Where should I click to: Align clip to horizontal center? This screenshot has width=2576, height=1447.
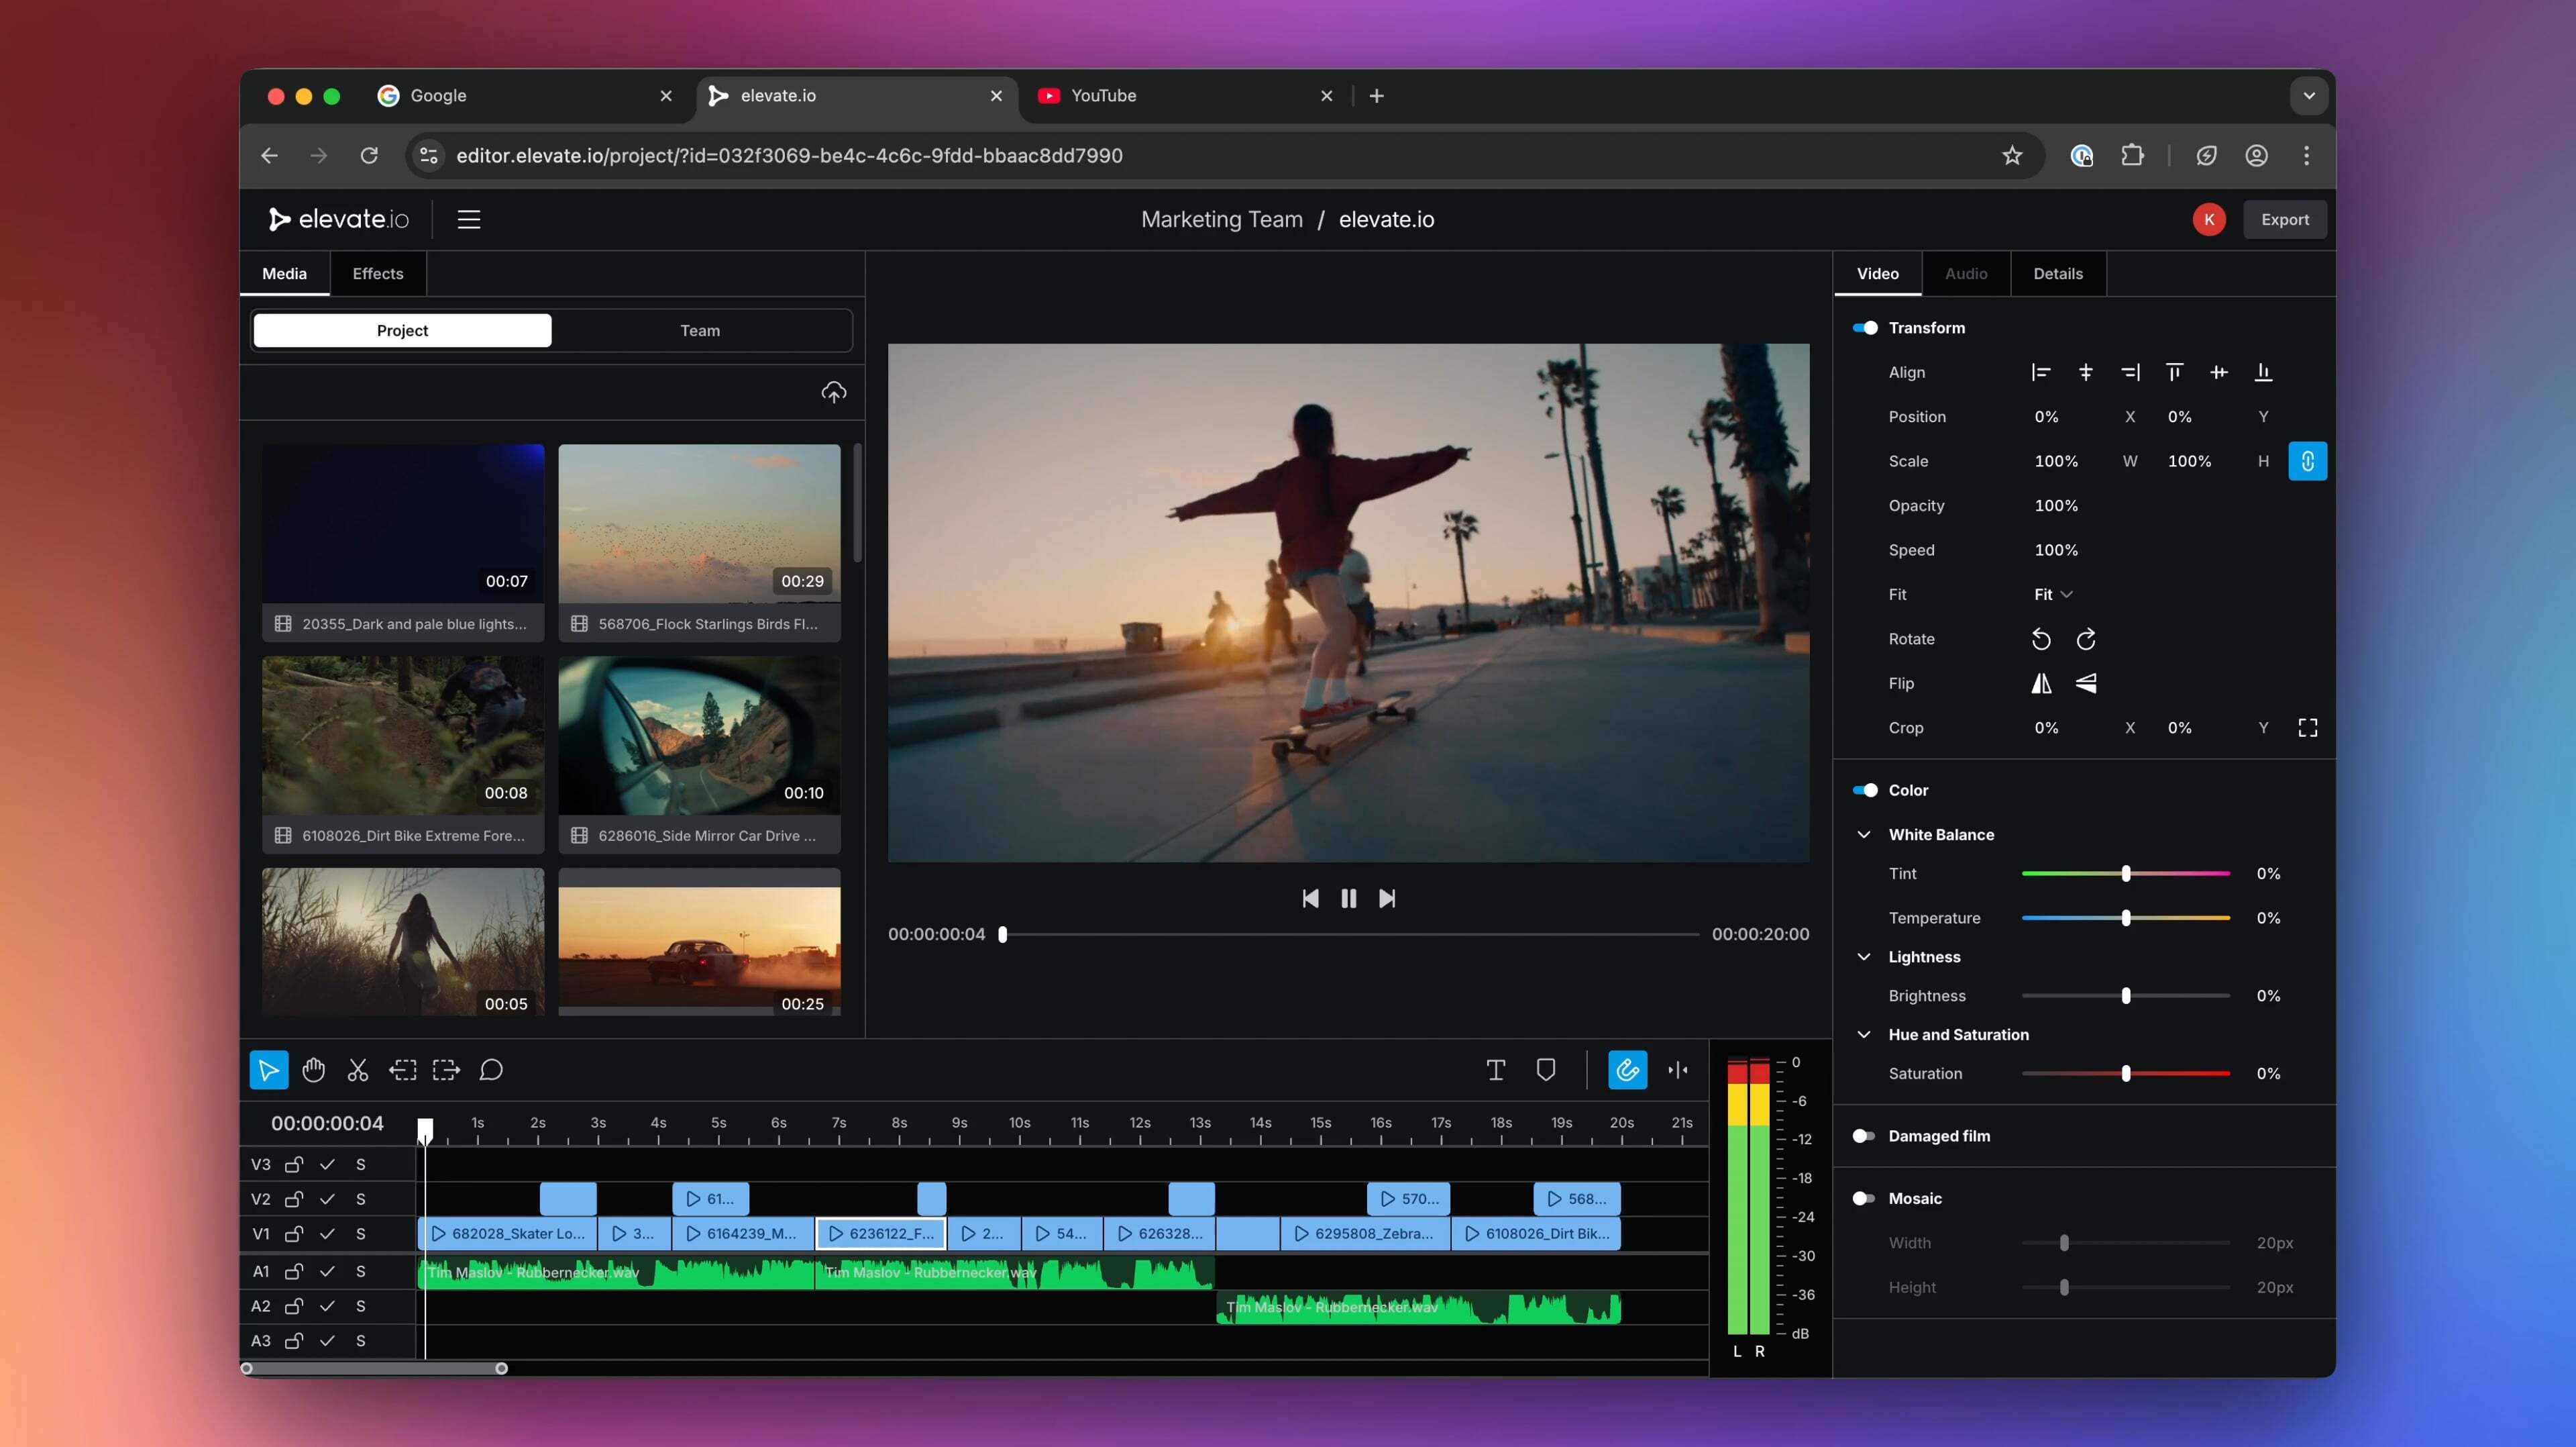[2086, 372]
